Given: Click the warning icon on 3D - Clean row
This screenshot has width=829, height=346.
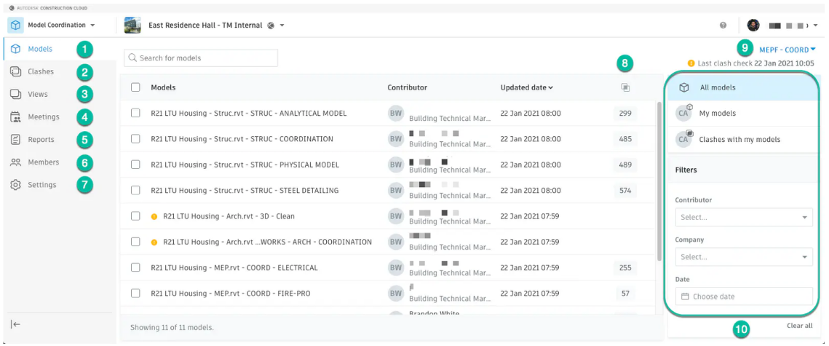Looking at the screenshot, I should tap(154, 216).
